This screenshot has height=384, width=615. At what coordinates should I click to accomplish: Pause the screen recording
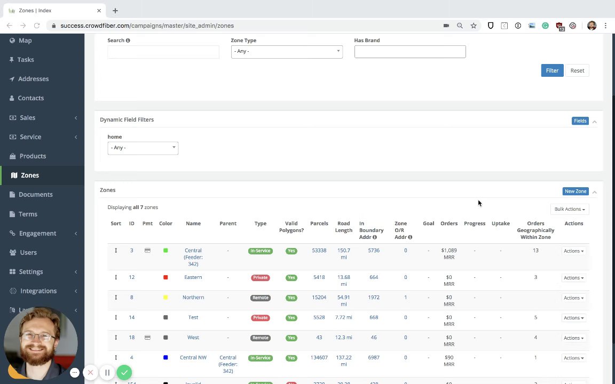point(107,372)
